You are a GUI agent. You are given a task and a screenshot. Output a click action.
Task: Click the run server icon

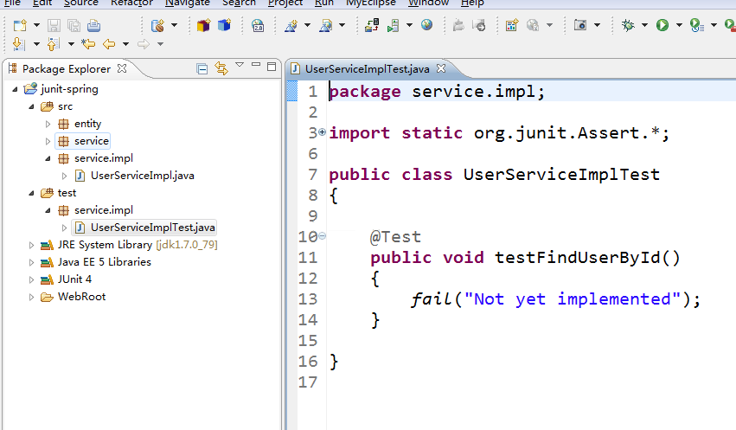pyautogui.click(x=393, y=25)
